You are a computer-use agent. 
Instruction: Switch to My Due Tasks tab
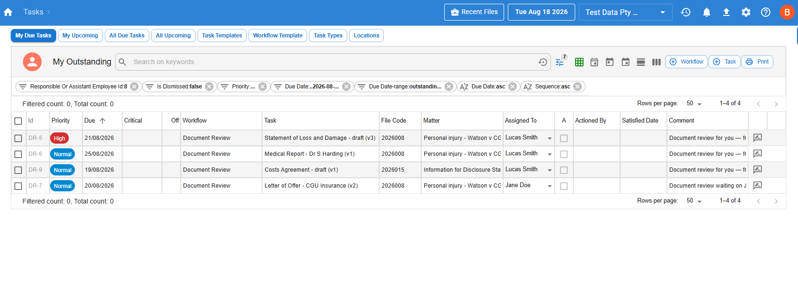pyautogui.click(x=33, y=36)
